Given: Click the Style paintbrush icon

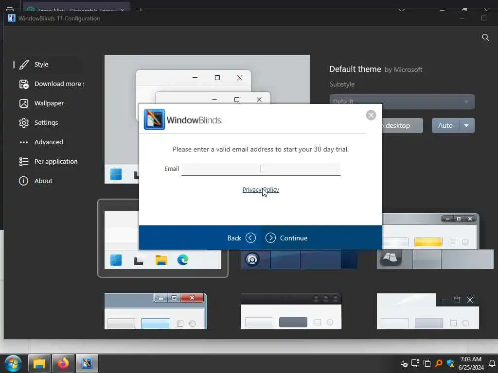Looking at the screenshot, I should pyautogui.click(x=24, y=65).
